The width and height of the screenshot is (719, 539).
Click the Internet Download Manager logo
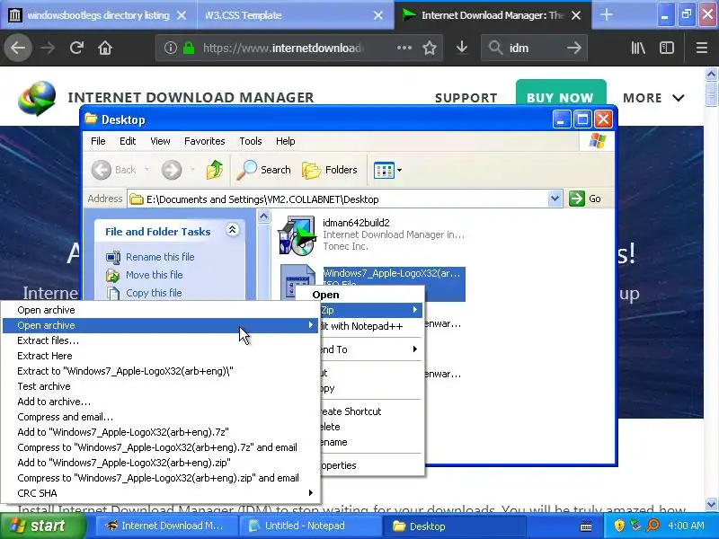pyautogui.click(x=37, y=97)
